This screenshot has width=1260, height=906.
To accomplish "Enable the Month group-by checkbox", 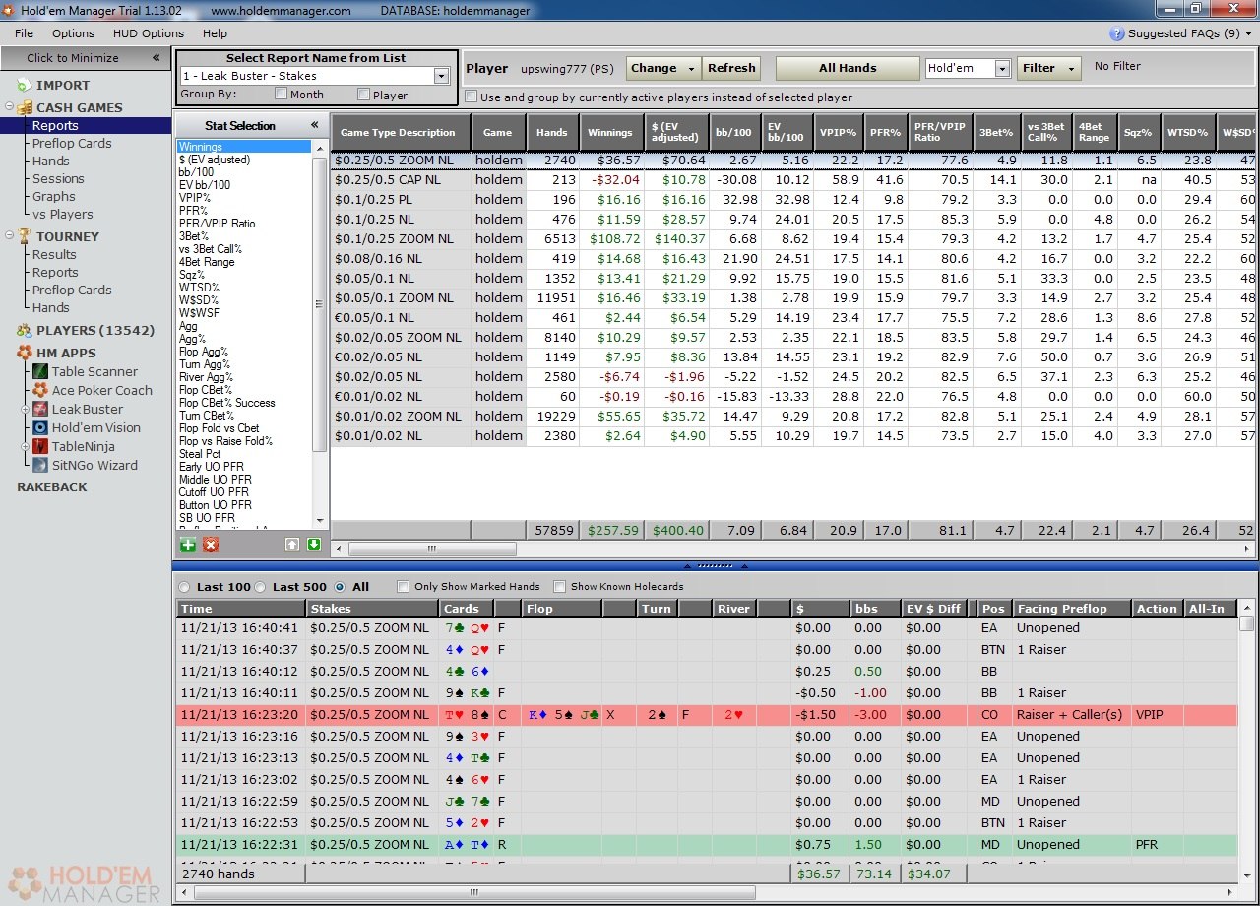I will [x=282, y=95].
